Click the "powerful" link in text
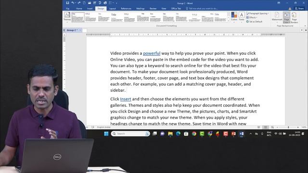308x173 pixels. click(152, 53)
